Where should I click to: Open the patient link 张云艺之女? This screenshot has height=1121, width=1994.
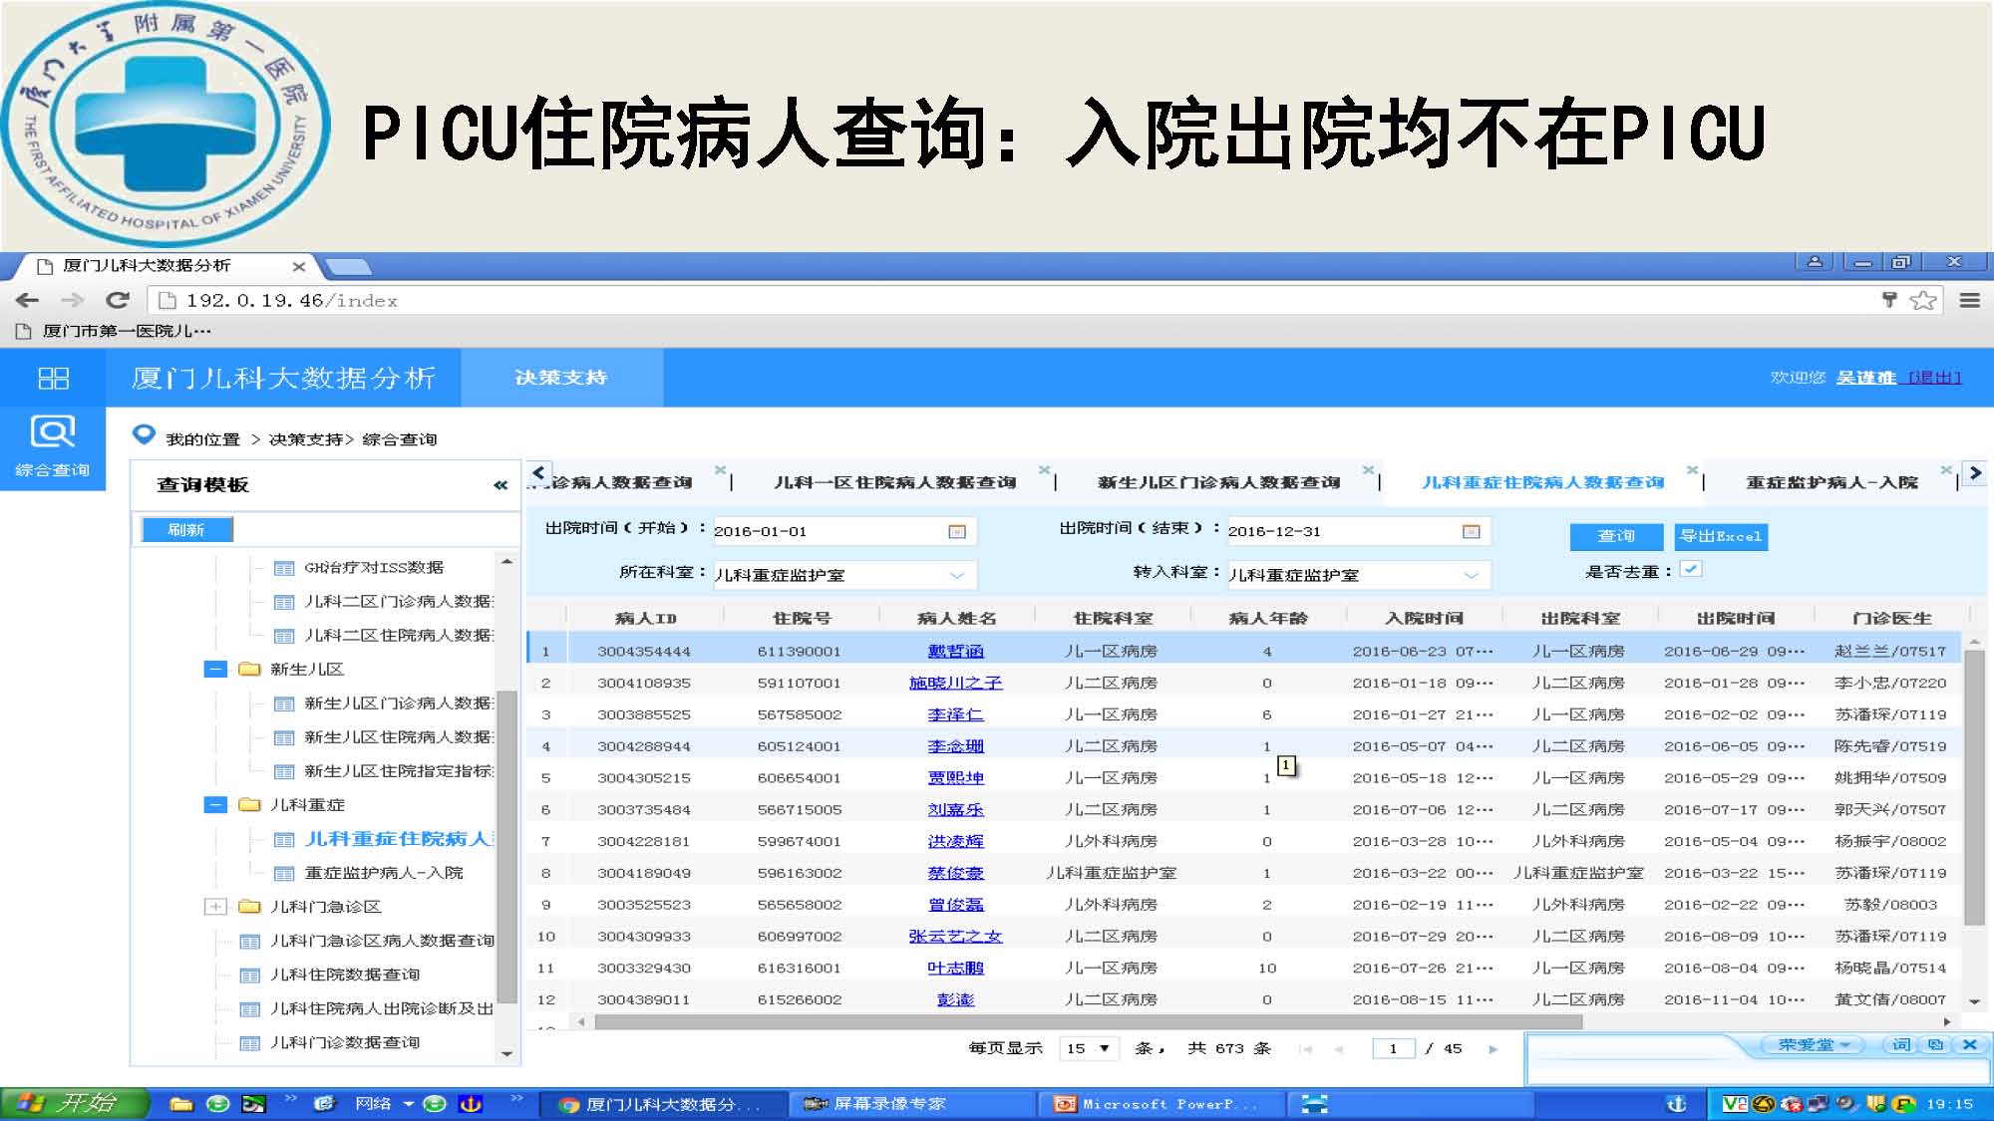[955, 937]
